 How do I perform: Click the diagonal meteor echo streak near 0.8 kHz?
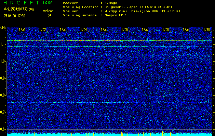click(x=163, y=95)
